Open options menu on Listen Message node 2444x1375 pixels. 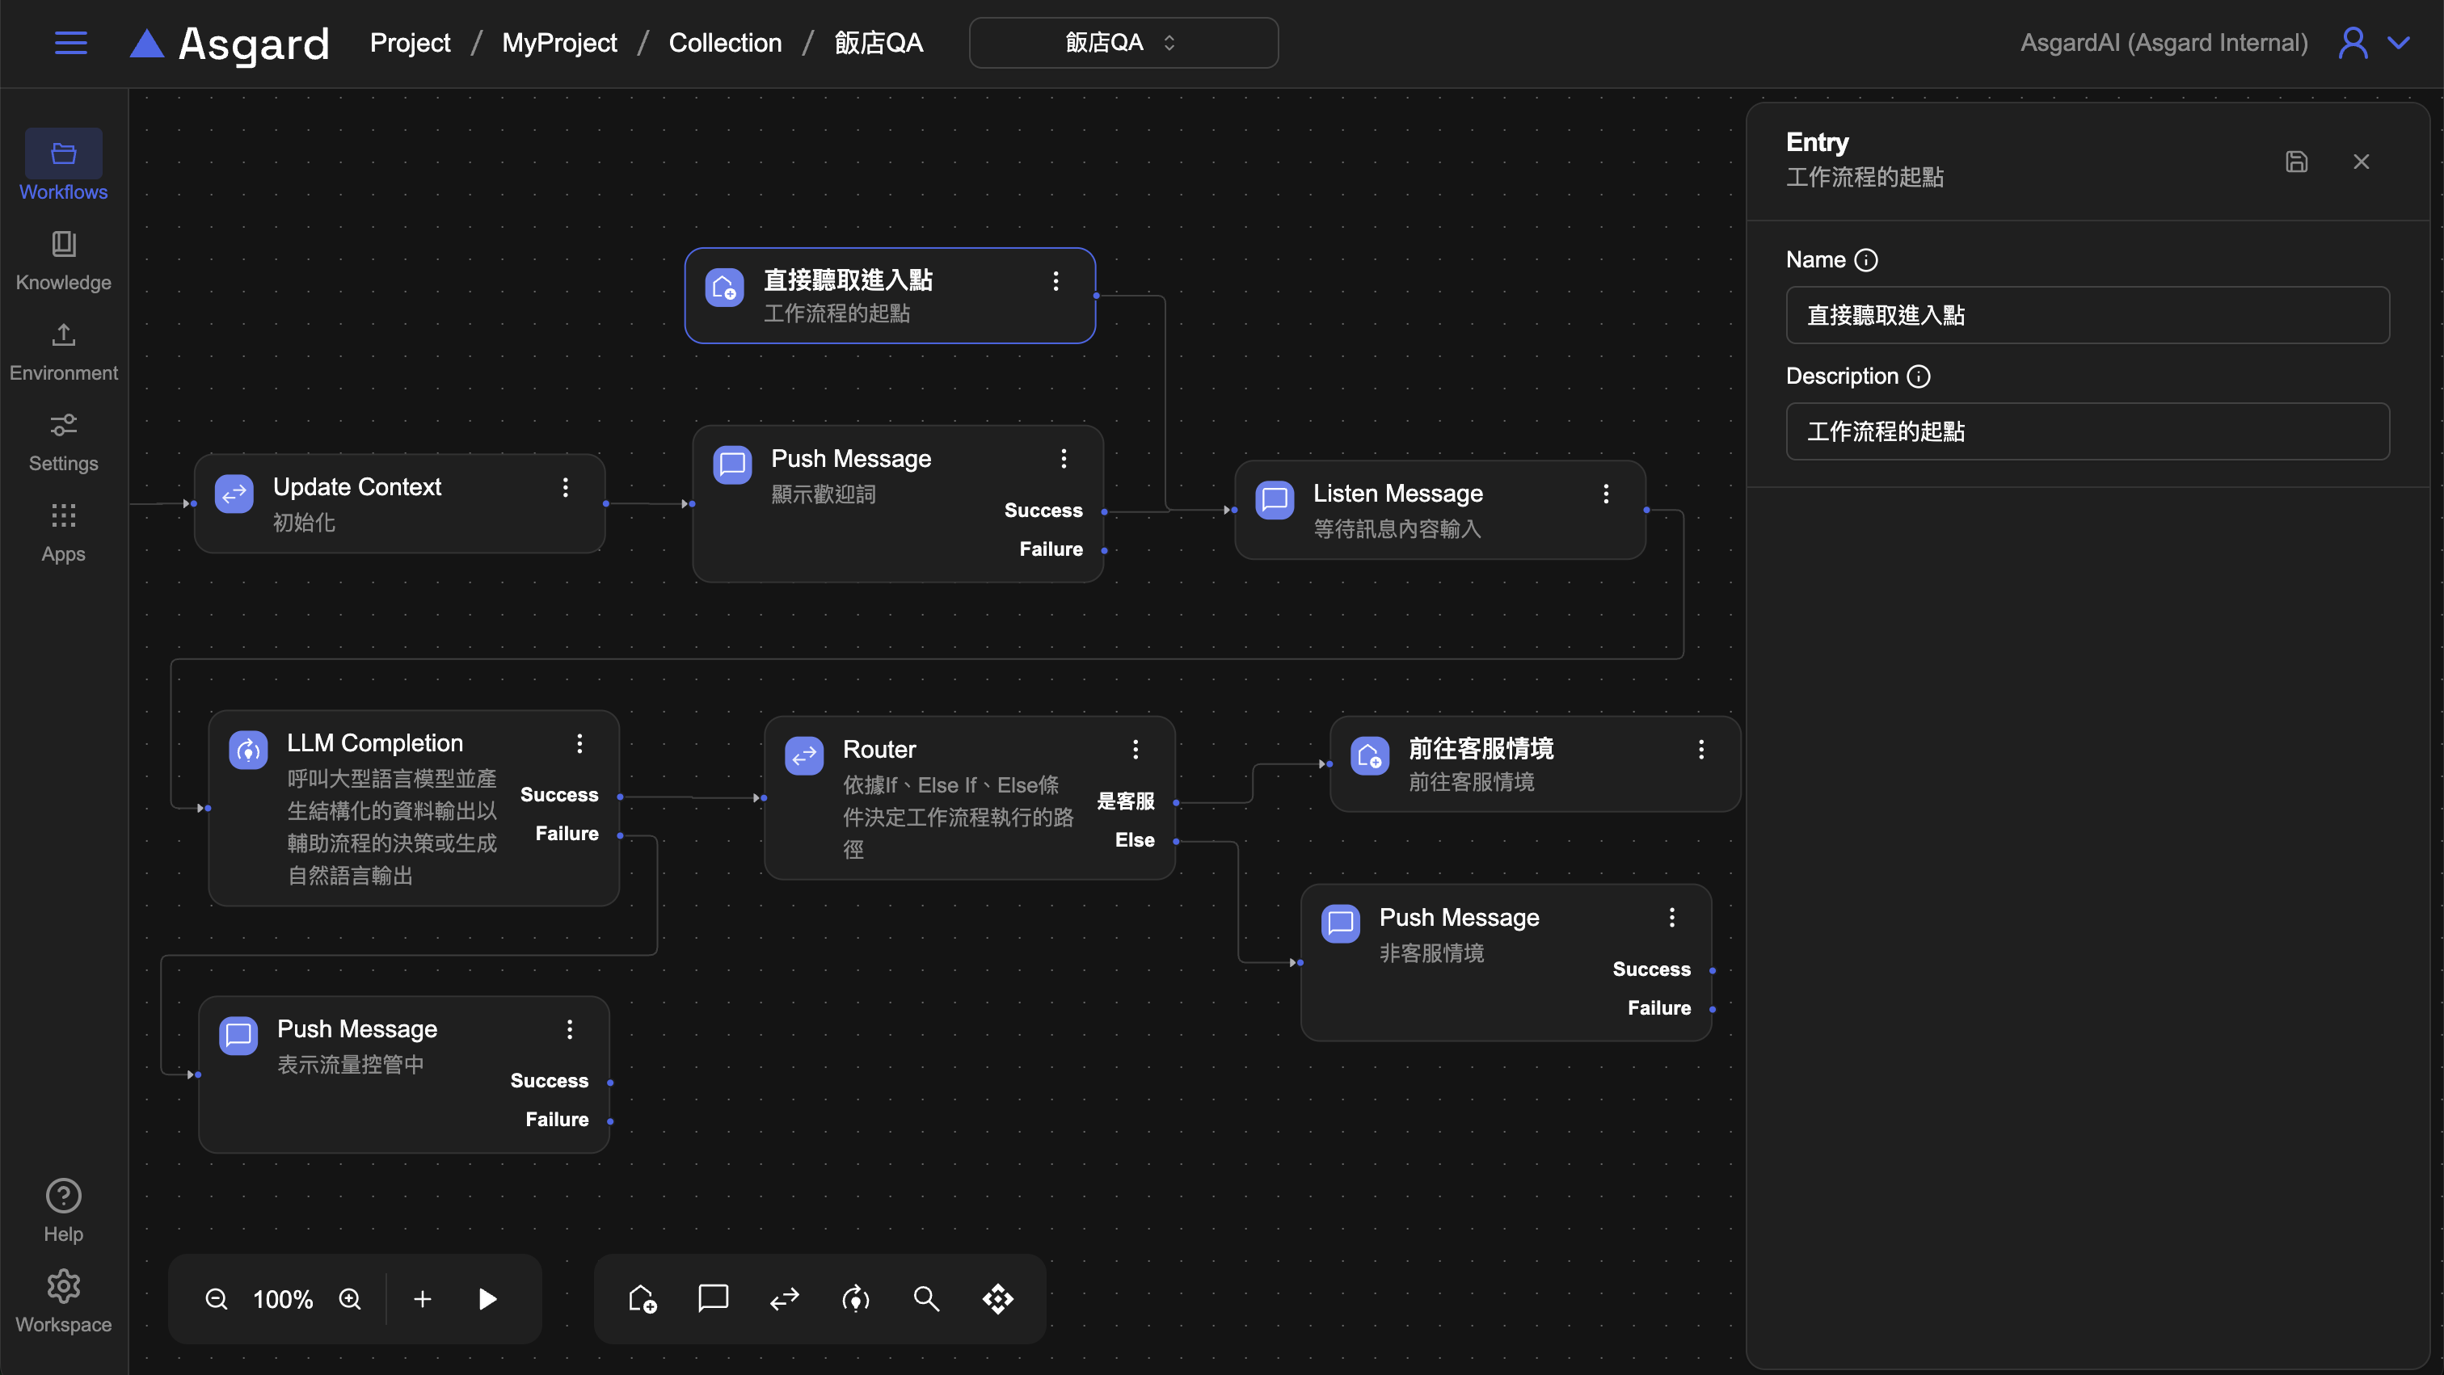pyautogui.click(x=1605, y=493)
